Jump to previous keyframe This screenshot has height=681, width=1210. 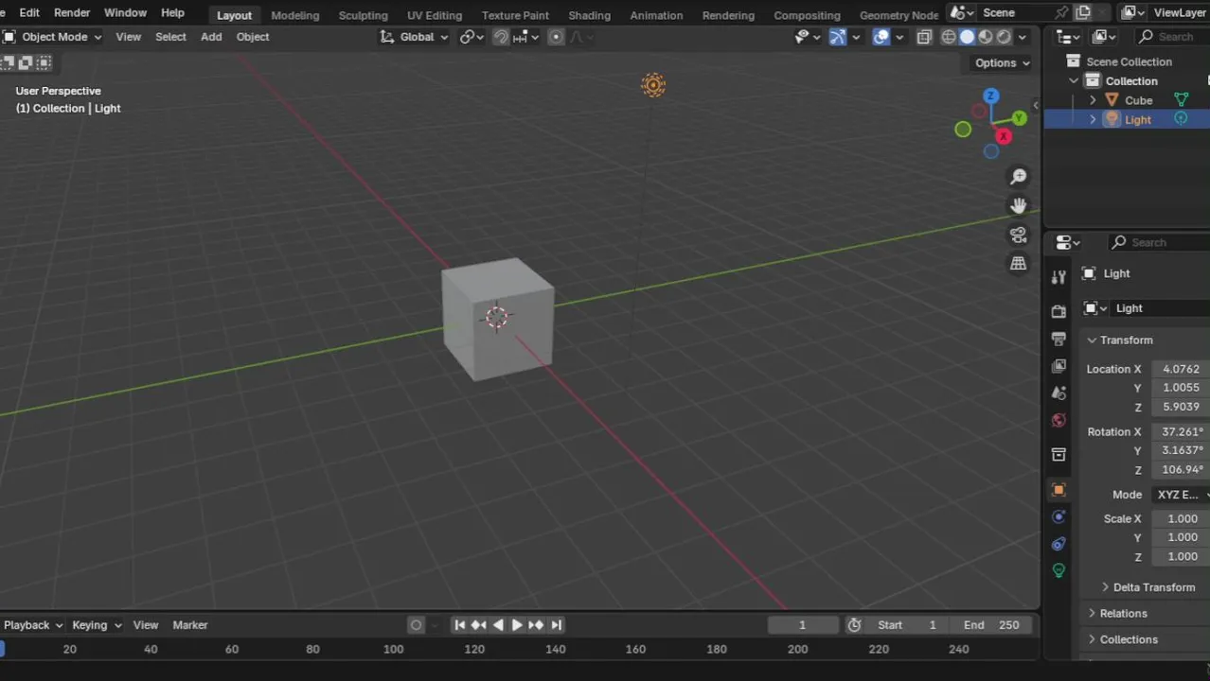478,625
